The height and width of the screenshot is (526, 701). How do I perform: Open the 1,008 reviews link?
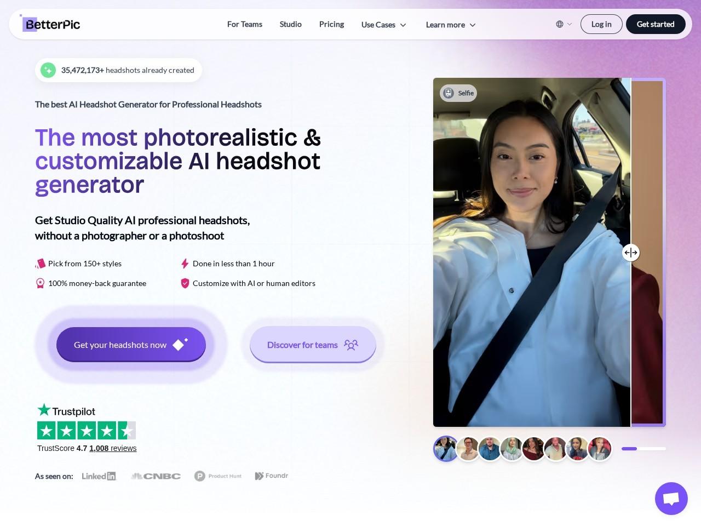point(112,448)
